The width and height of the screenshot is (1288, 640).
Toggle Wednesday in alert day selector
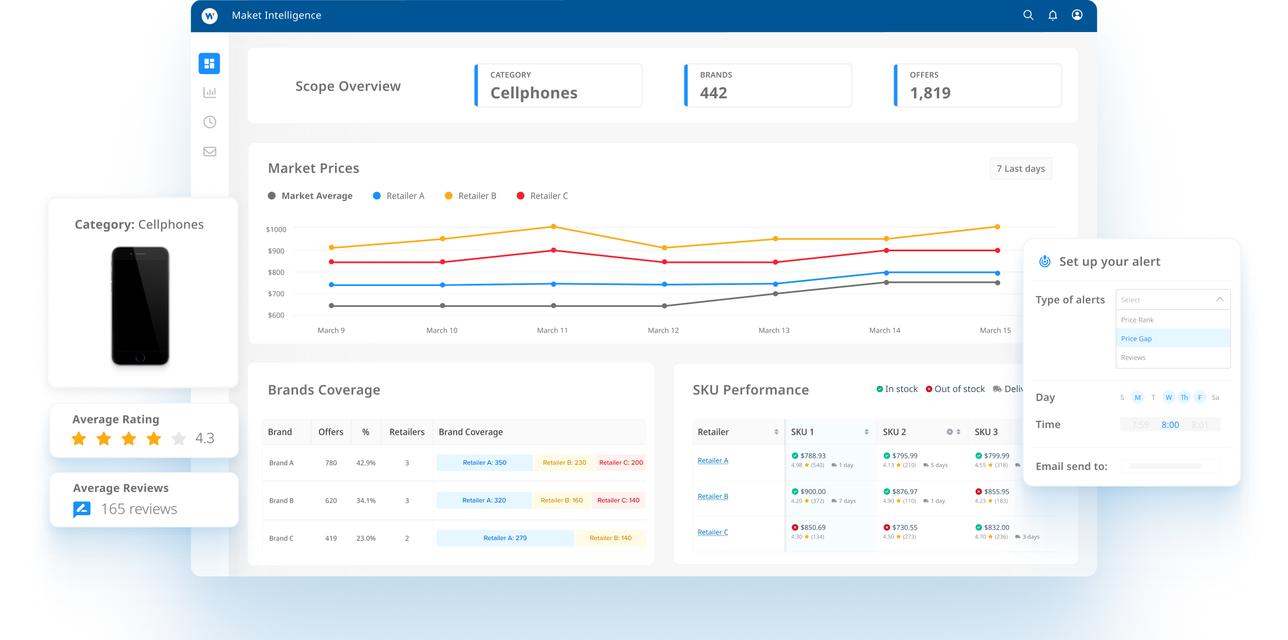click(x=1169, y=398)
